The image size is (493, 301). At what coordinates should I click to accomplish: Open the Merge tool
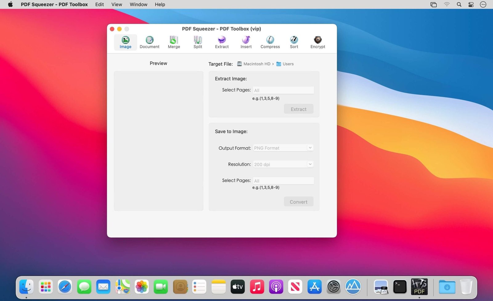click(173, 42)
